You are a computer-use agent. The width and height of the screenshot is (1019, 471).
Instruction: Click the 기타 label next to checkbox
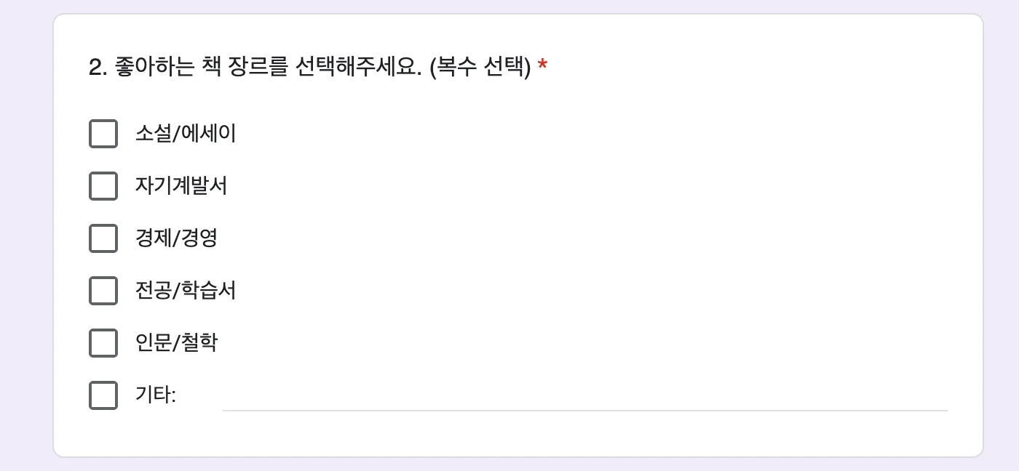(151, 395)
